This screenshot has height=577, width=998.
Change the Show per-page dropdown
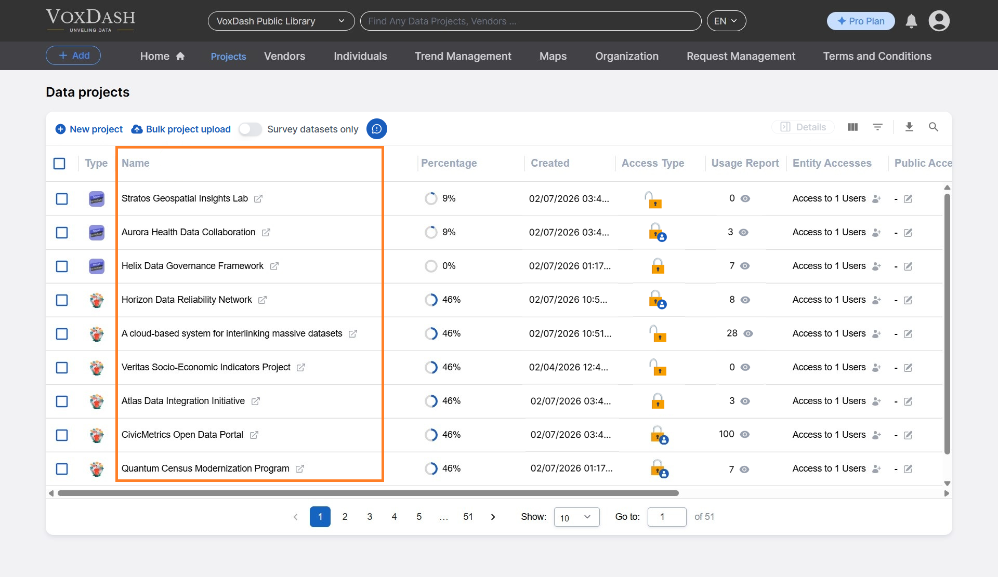click(576, 517)
